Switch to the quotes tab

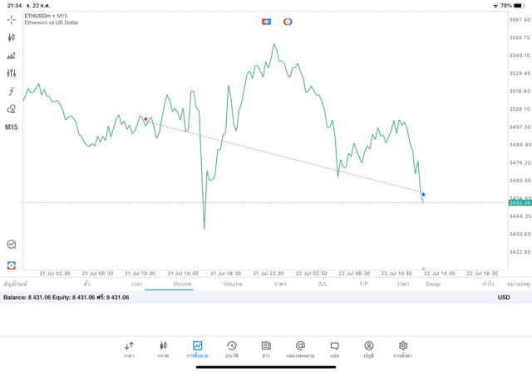pos(129,348)
